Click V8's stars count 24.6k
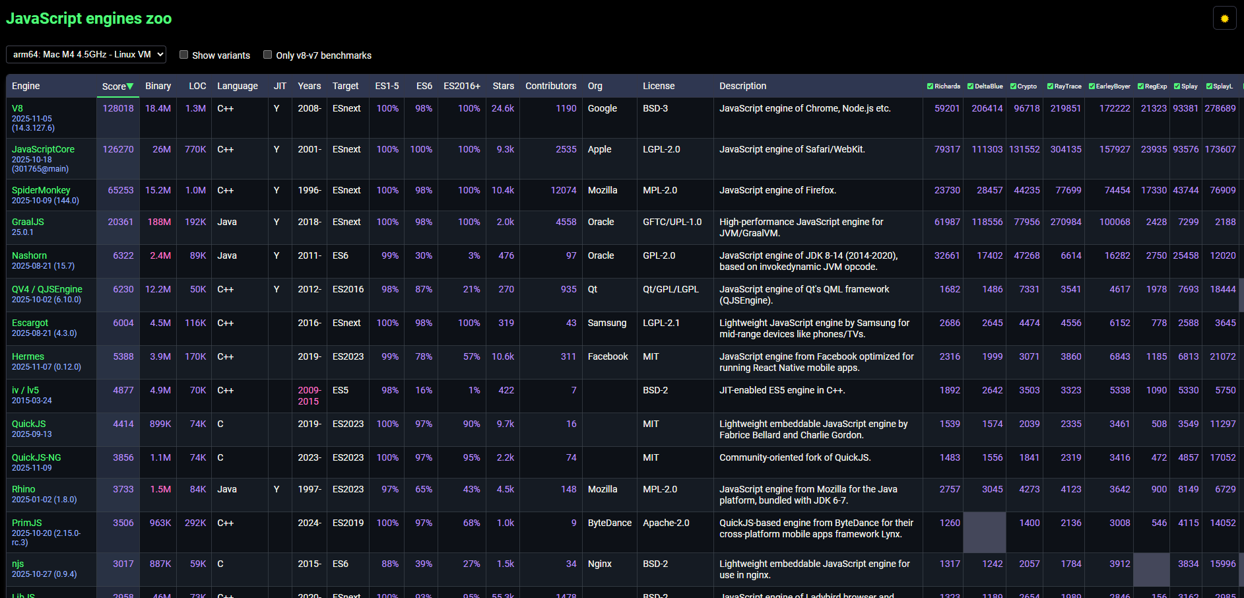1244x598 pixels. pos(503,108)
